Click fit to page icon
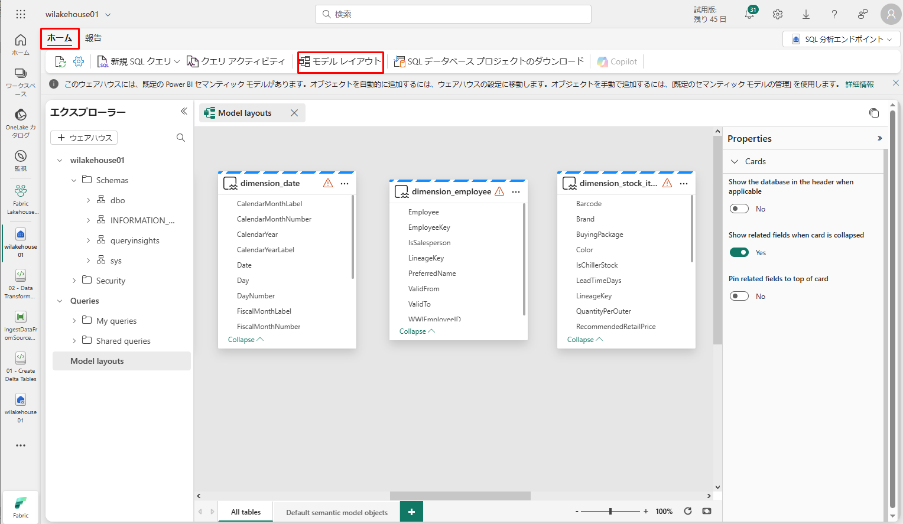The width and height of the screenshot is (903, 524). click(x=707, y=511)
